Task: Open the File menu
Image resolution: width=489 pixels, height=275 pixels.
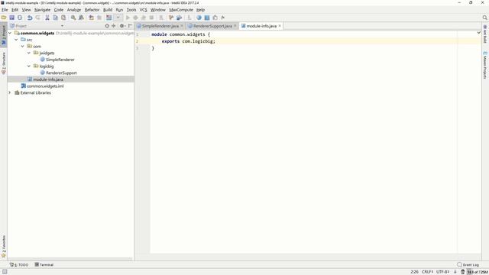Action: pos(5,10)
